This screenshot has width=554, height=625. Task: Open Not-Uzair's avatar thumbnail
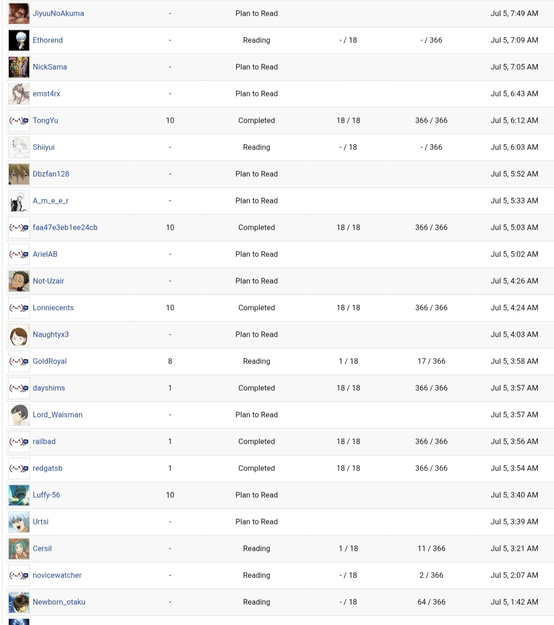pyautogui.click(x=19, y=281)
